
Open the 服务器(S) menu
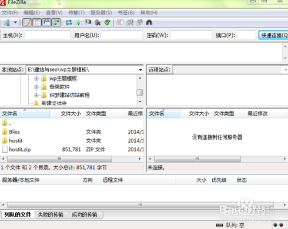click(x=101, y=13)
